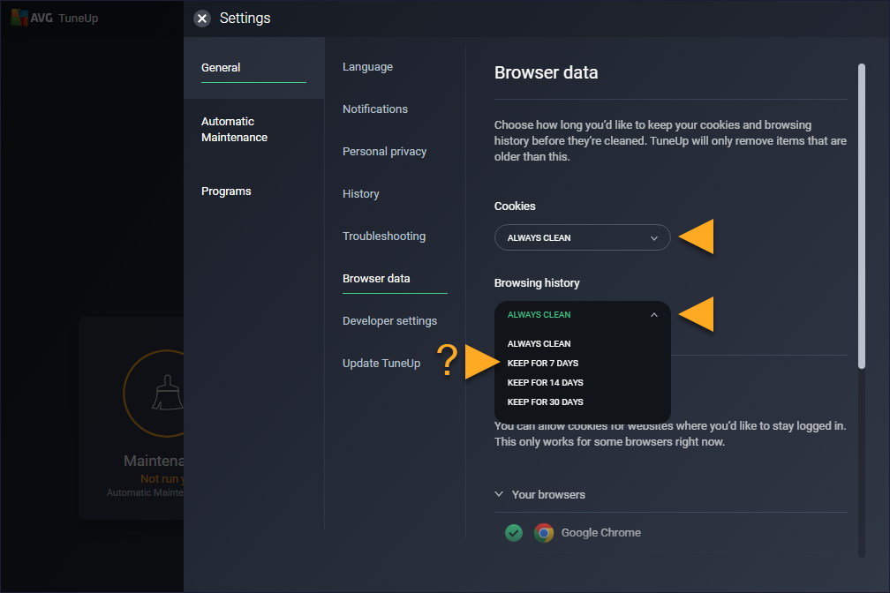Screen dimensions: 890x593
Task: Open the Personal privacy section
Action: point(384,152)
